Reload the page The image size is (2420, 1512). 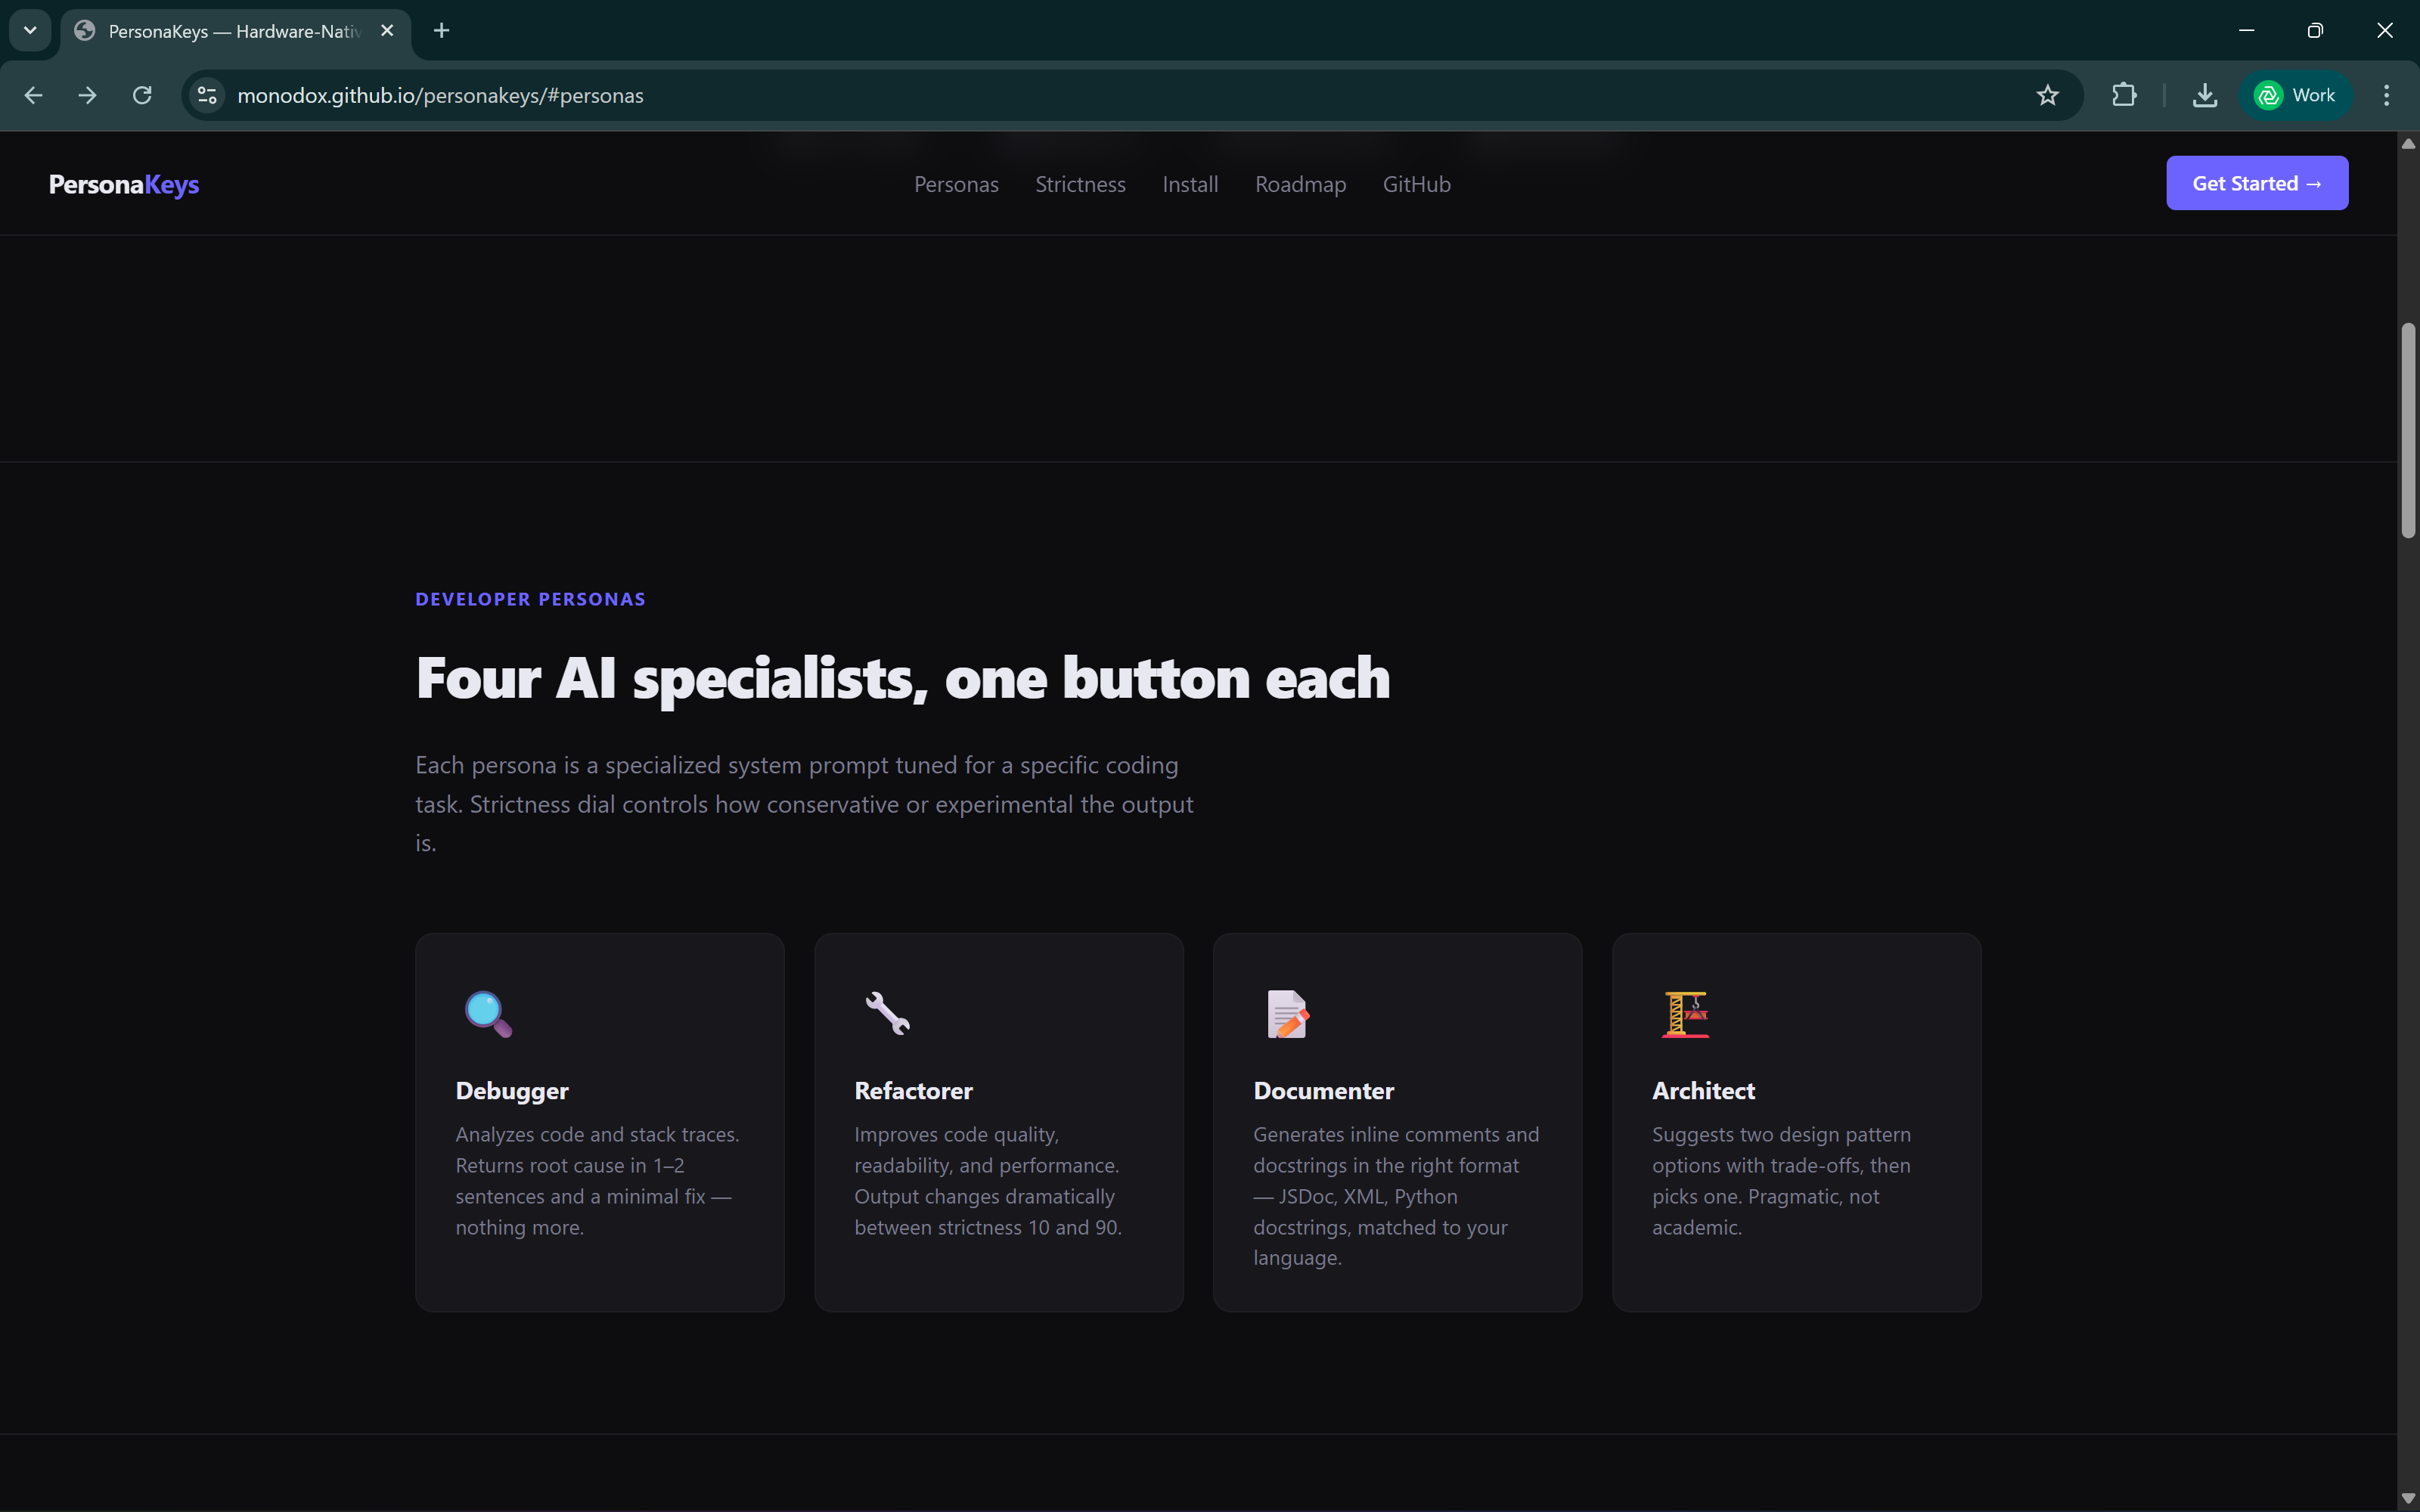click(142, 95)
